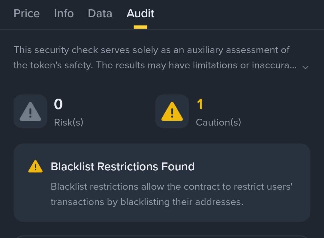Tap the yellow 1 caution count

click(x=200, y=104)
